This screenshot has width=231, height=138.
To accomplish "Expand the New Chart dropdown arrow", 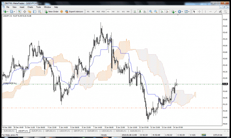I will [x=8, y=11].
